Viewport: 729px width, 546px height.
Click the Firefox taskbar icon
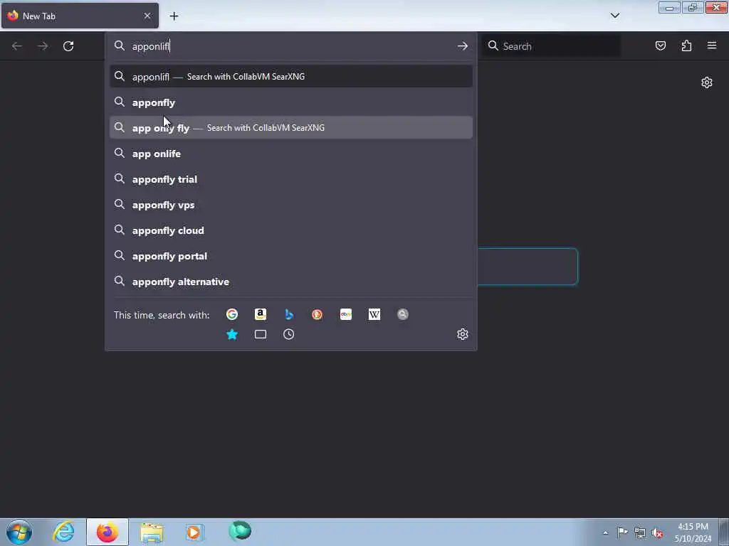click(107, 532)
